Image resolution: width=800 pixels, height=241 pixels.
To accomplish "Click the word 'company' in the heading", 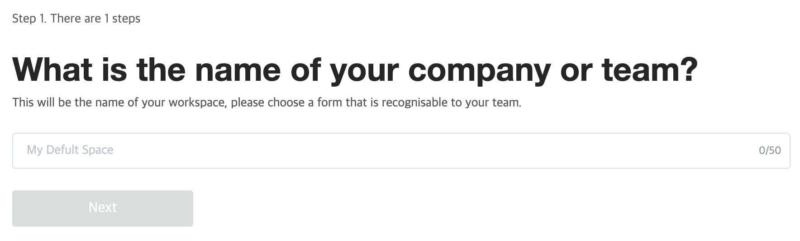I will 479,71.
